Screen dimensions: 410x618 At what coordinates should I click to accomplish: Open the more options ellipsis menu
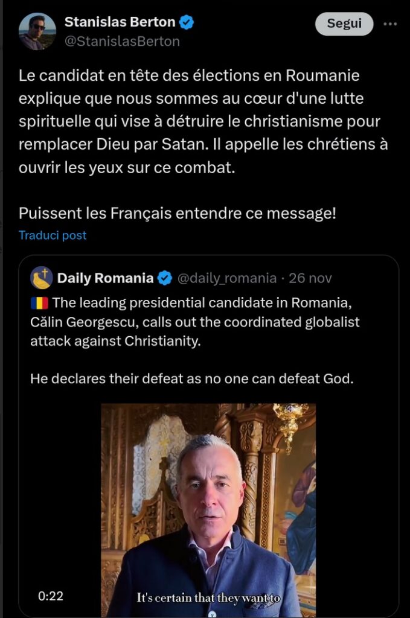click(392, 23)
